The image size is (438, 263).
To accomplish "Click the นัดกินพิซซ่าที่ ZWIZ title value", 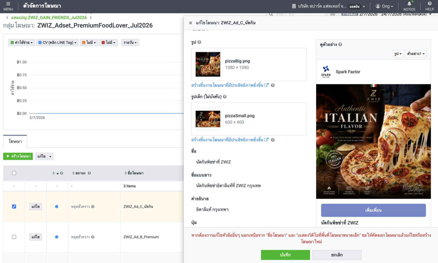I will (214, 162).
